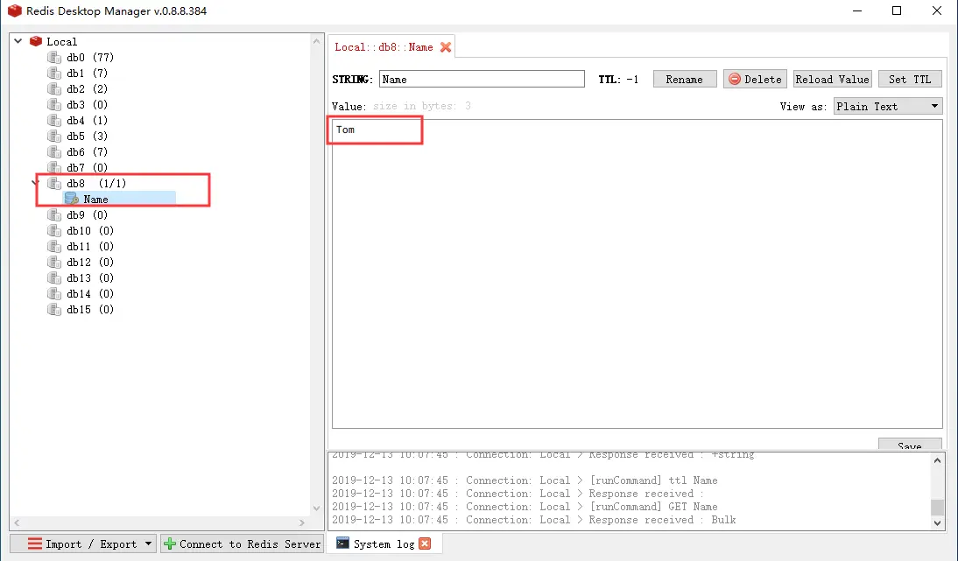Select the db4 (1) row

(78, 120)
